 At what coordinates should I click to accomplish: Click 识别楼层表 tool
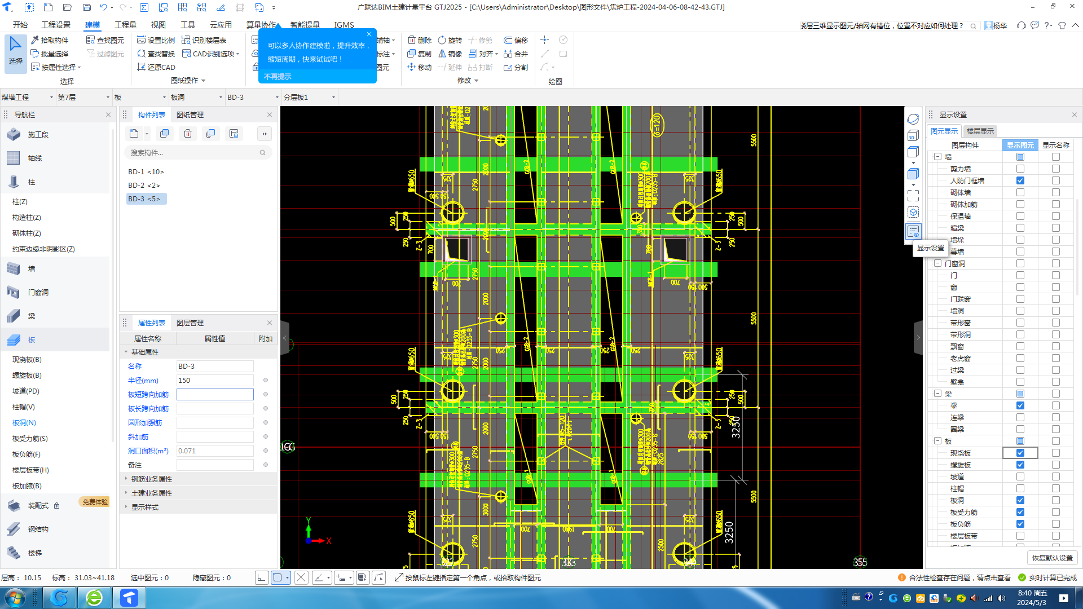pos(204,40)
